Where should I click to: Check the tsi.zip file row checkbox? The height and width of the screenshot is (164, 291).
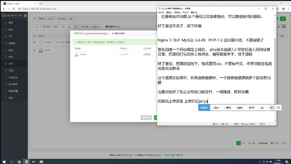[x=35, y=50]
